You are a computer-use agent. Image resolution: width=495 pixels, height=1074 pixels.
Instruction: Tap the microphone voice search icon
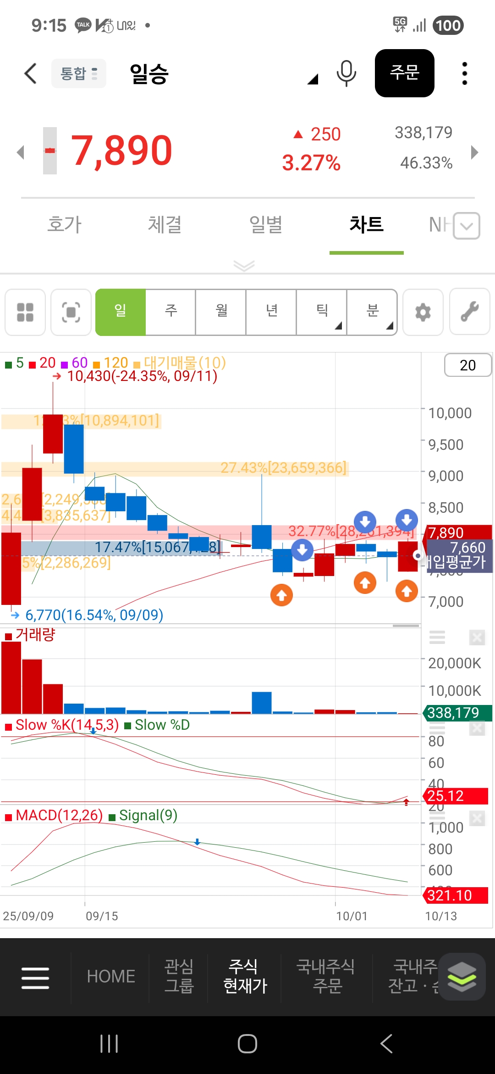coord(346,73)
